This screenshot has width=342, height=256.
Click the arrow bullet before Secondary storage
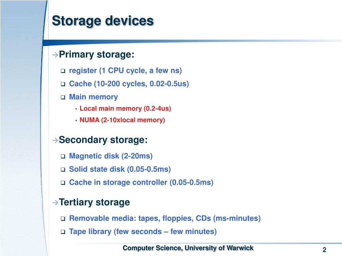55,140
